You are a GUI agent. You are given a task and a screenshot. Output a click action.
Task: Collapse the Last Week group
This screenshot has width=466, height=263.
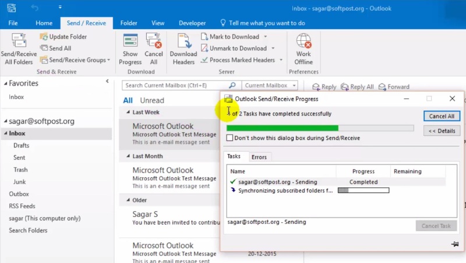click(x=128, y=112)
